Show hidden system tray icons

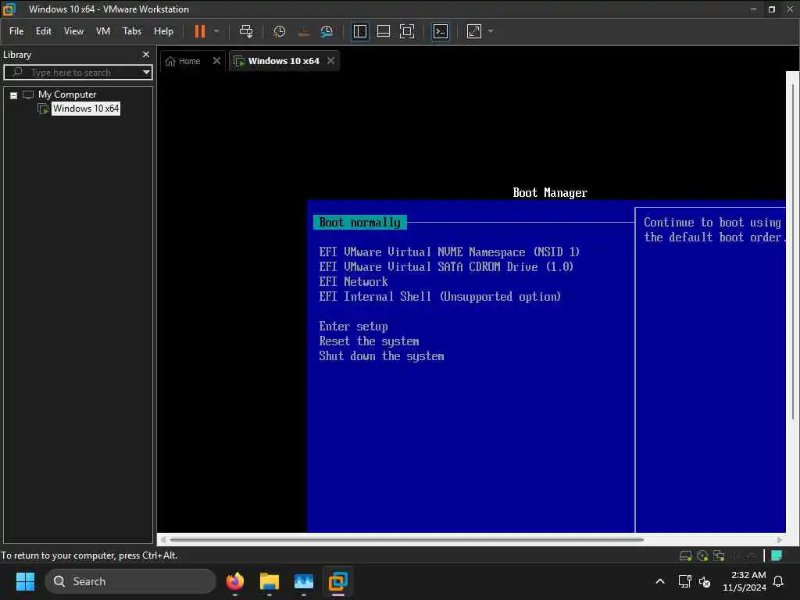659,581
